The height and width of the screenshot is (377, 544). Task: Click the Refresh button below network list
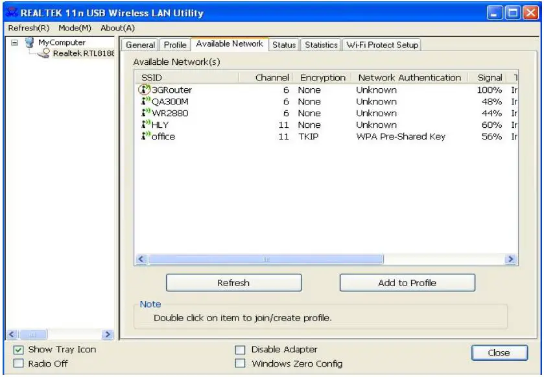pos(233,283)
